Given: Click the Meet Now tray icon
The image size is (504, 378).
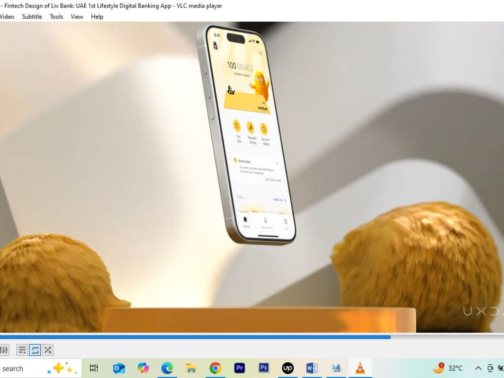Looking at the screenshot, I should [490, 368].
